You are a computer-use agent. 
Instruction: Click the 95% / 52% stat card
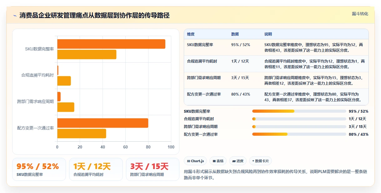tap(39, 169)
